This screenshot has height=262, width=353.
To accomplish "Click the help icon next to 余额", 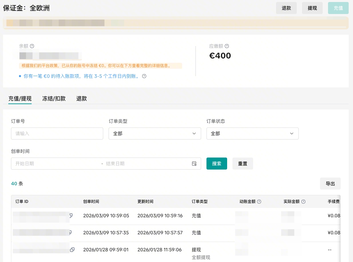I will (x=32, y=46).
